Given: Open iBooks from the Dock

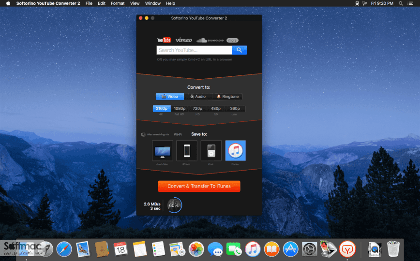Looking at the screenshot, I should 271,249.
